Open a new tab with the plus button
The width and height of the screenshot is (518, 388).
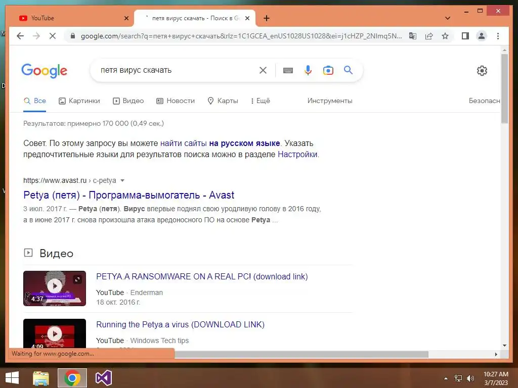(x=267, y=18)
